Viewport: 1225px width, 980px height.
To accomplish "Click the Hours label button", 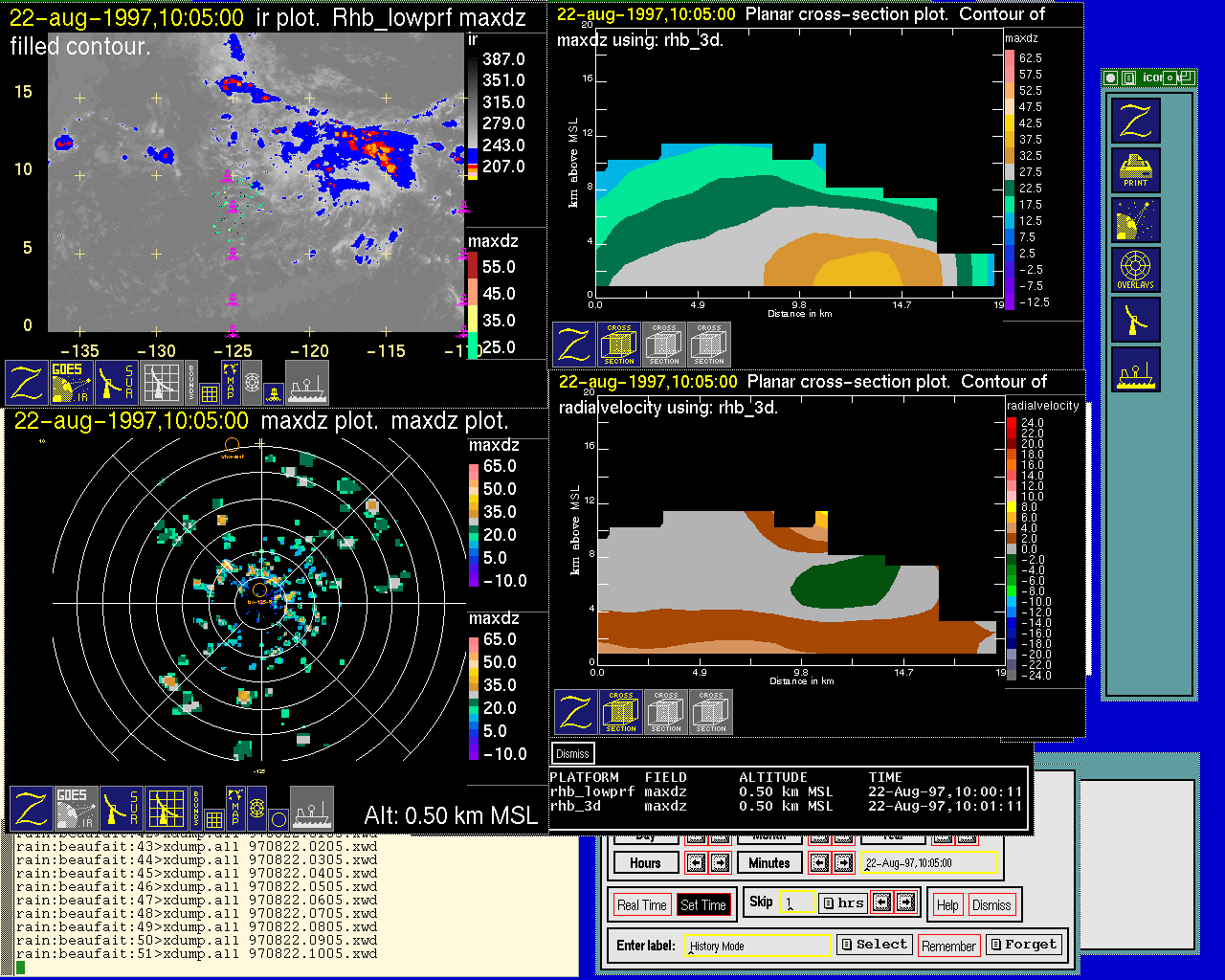I will [645, 863].
